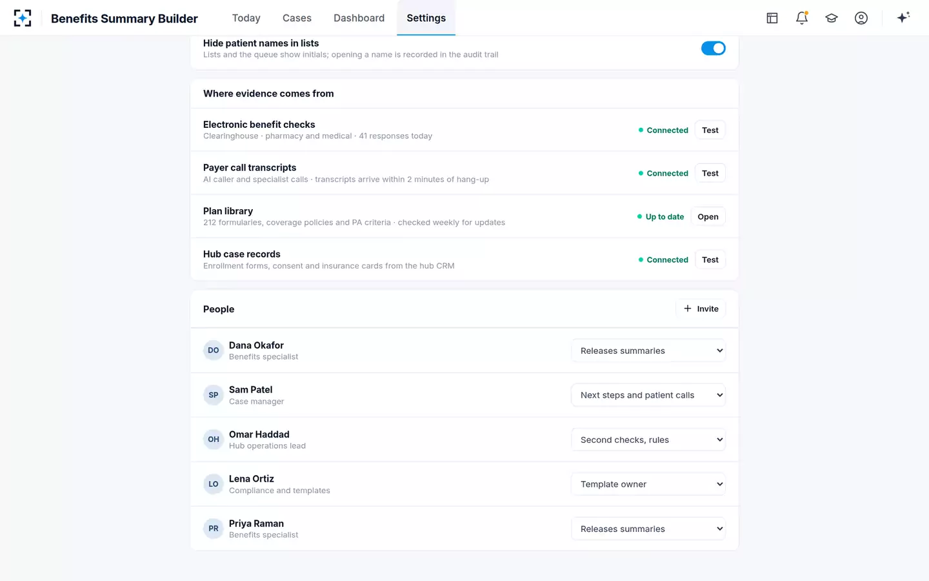This screenshot has width=929, height=581.
Task: Turn off Hide patient names in lists
Action: [714, 48]
